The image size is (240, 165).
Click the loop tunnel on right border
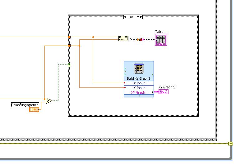tap(230, 144)
